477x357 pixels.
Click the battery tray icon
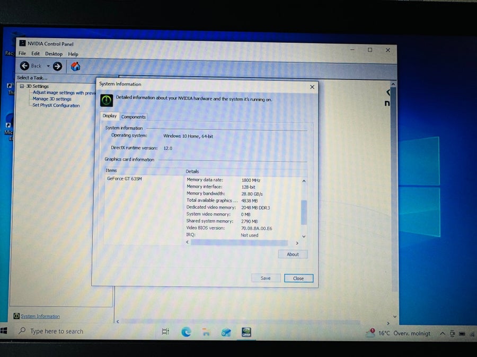tap(462, 334)
